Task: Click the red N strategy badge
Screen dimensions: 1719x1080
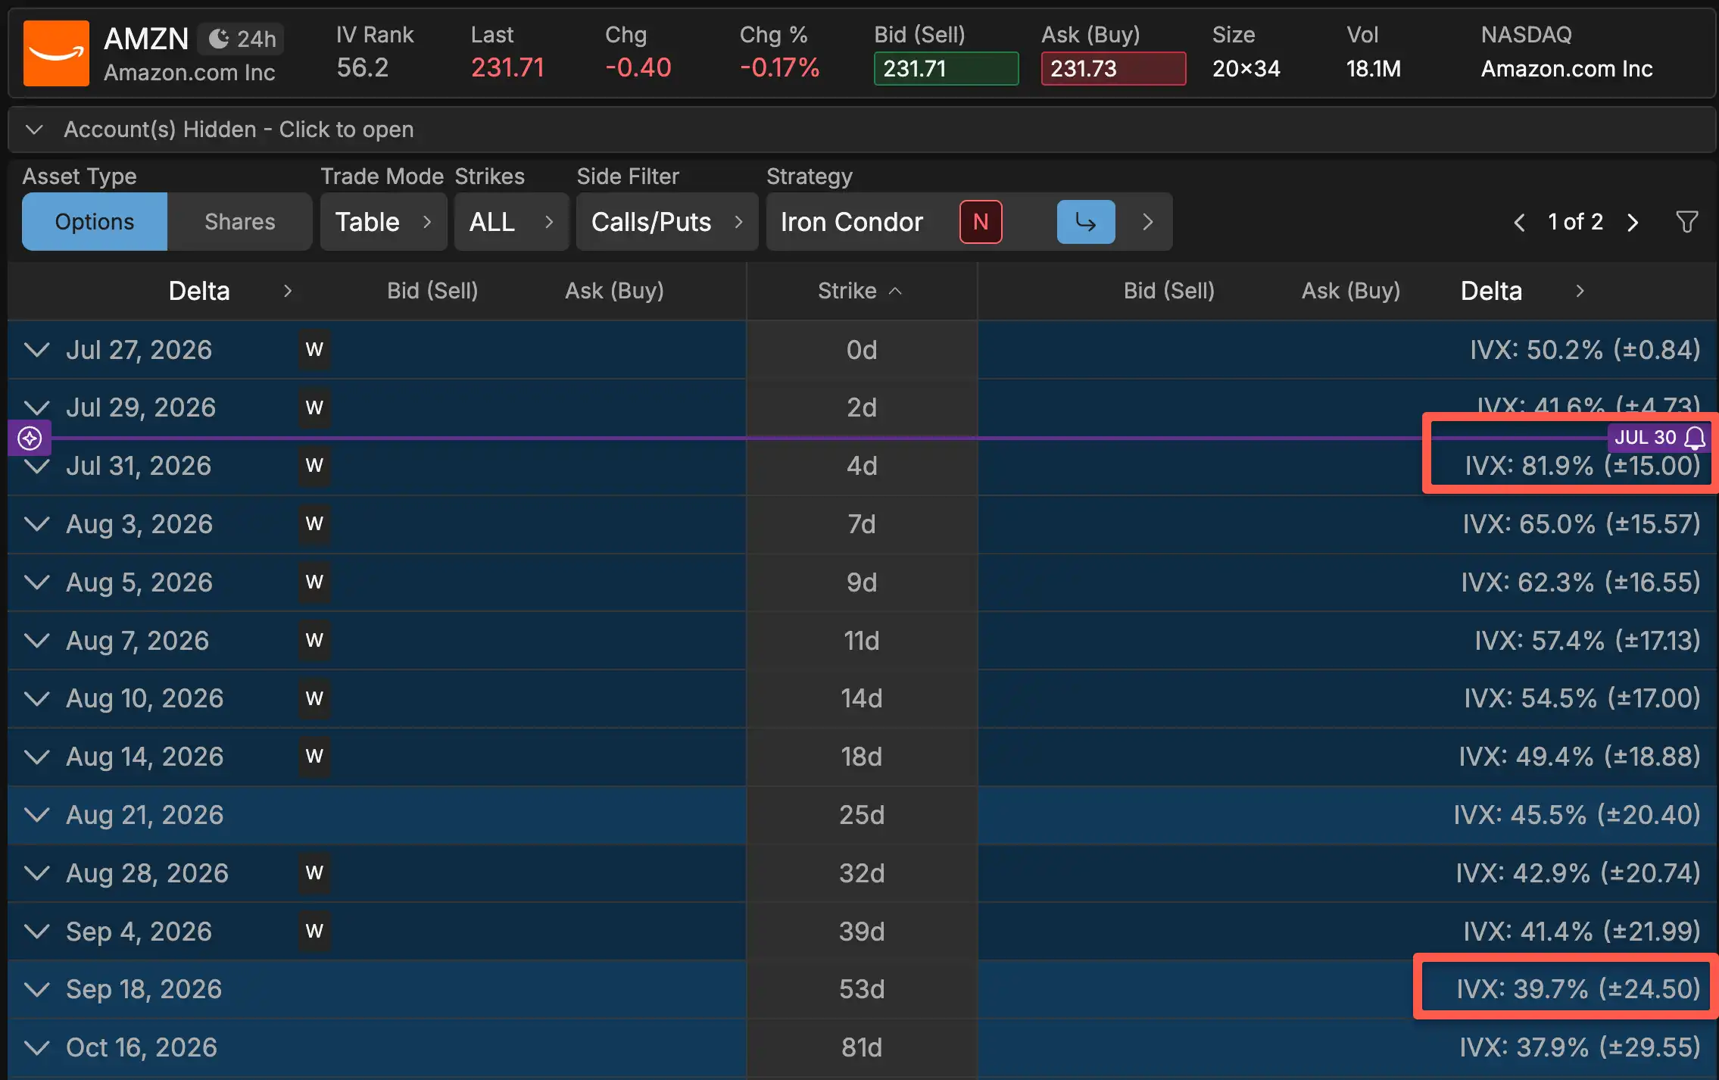Action: 981,222
